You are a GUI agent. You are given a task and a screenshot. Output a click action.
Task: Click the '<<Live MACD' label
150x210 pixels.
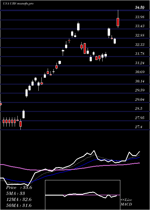(126, 202)
